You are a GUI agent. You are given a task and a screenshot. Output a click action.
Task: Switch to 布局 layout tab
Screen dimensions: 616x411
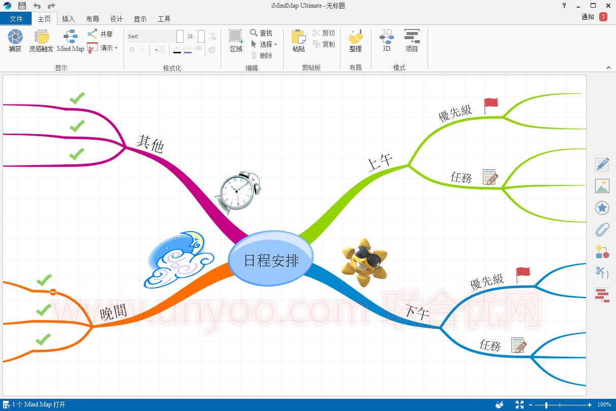click(x=93, y=19)
